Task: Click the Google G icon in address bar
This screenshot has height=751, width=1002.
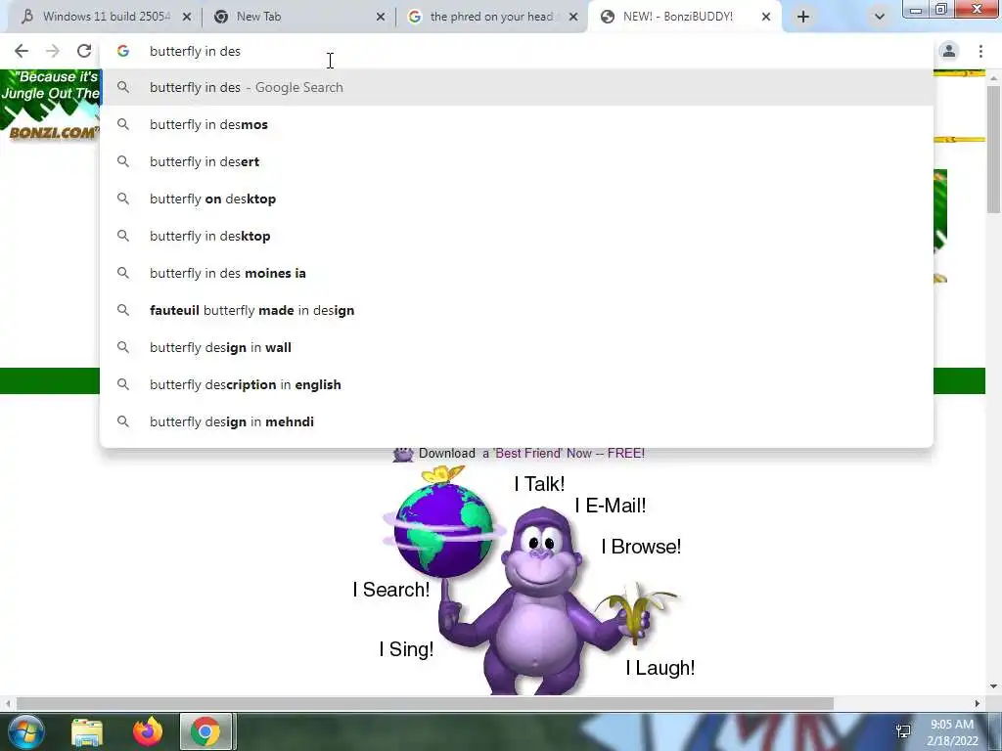Action: (123, 51)
